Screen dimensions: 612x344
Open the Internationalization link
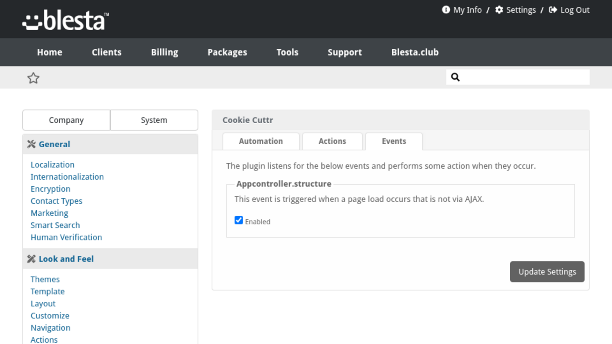point(67,177)
